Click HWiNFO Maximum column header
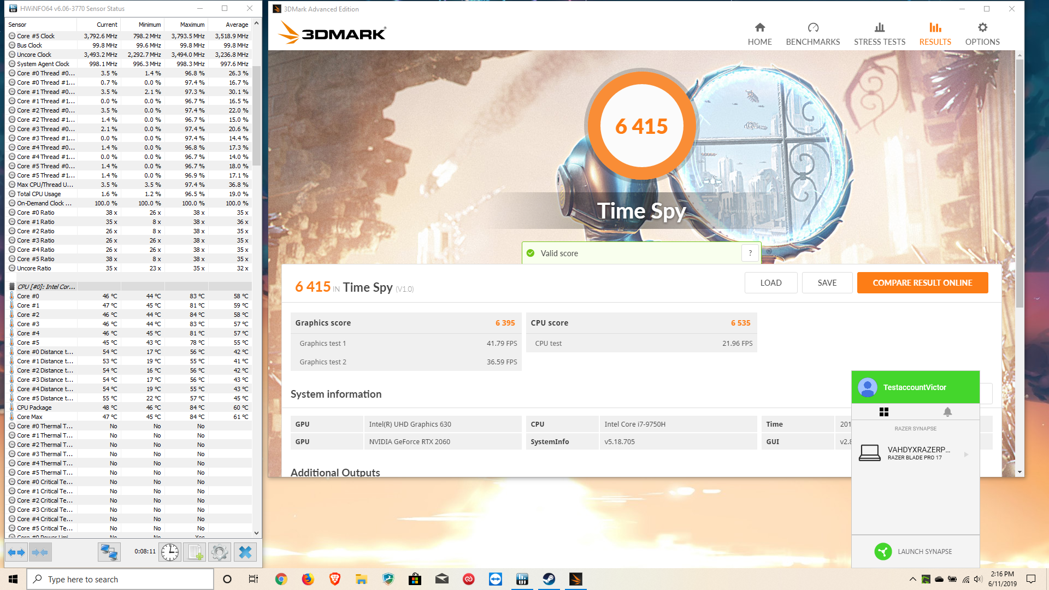 point(186,25)
